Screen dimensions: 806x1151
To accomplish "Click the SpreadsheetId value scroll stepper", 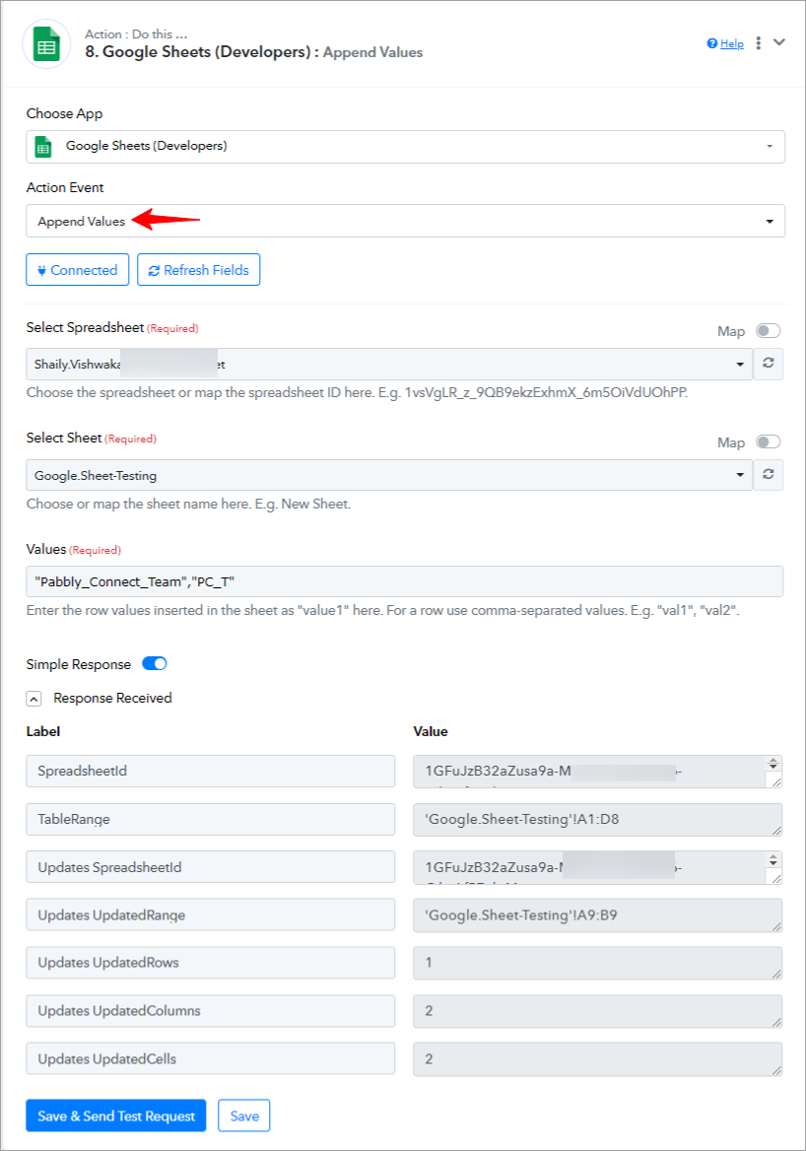I will click(x=772, y=764).
